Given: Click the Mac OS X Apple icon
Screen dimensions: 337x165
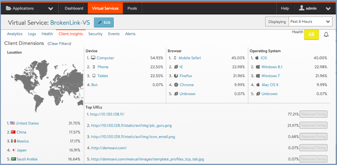Looking at the screenshot, I should tap(258, 85).
